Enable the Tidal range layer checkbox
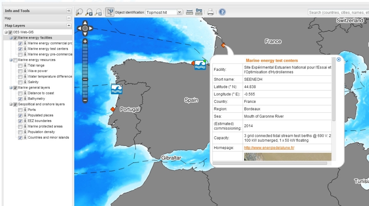369x206 pixels. pyautogui.click(x=20, y=65)
